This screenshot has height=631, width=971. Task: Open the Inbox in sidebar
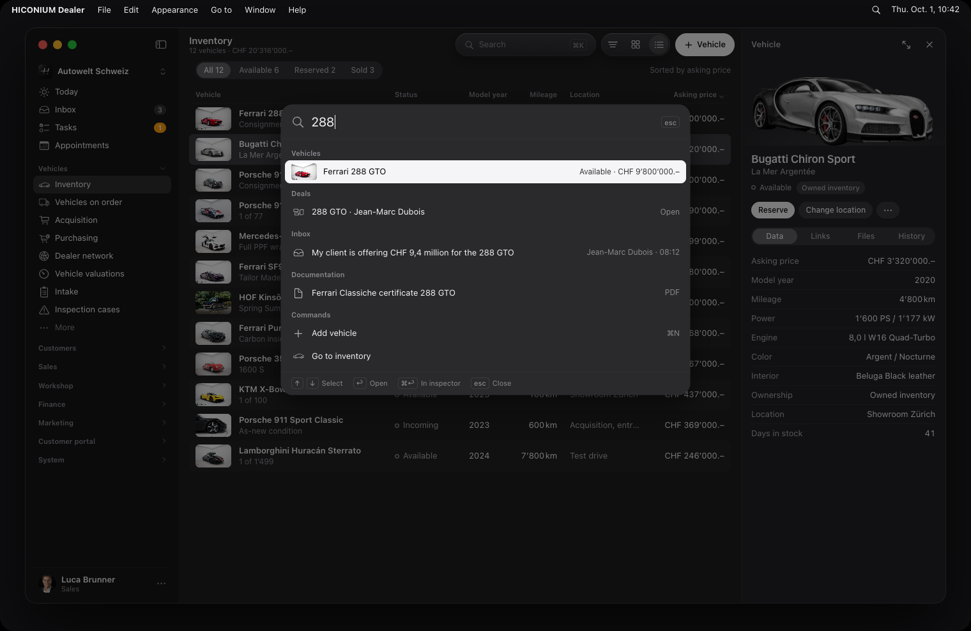click(102, 110)
